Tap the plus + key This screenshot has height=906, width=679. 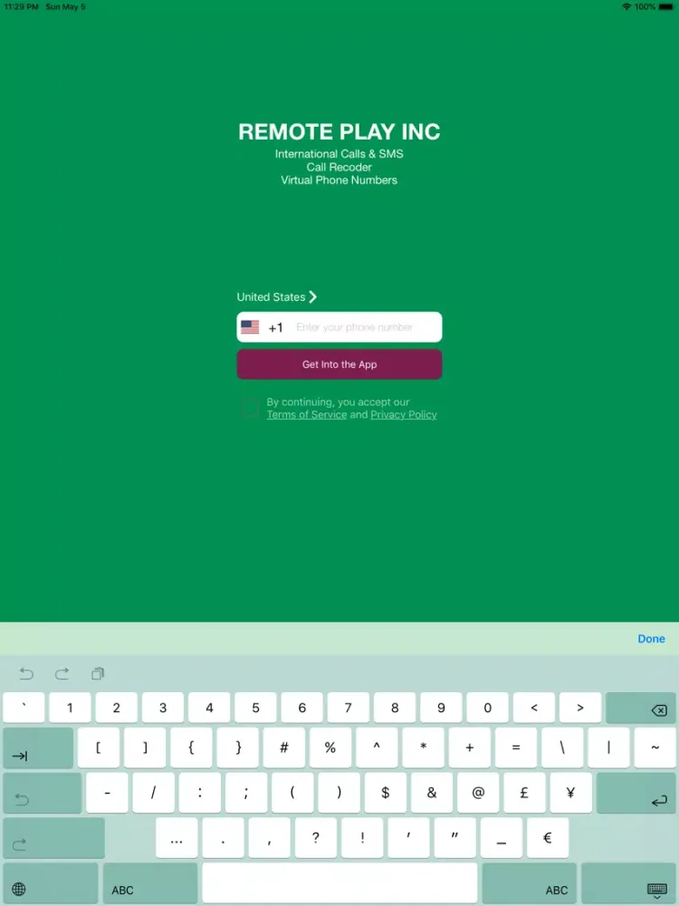coord(469,748)
